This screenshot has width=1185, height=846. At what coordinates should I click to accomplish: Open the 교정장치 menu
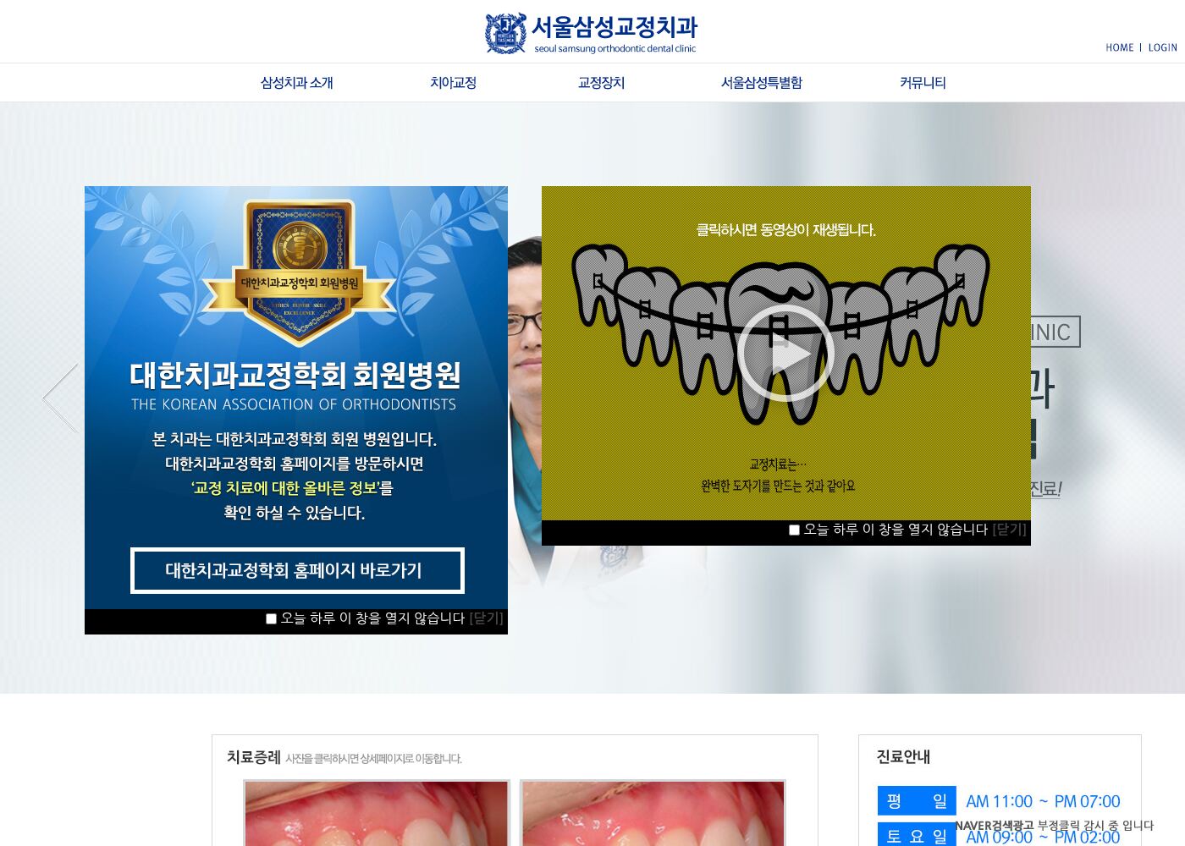point(601,83)
